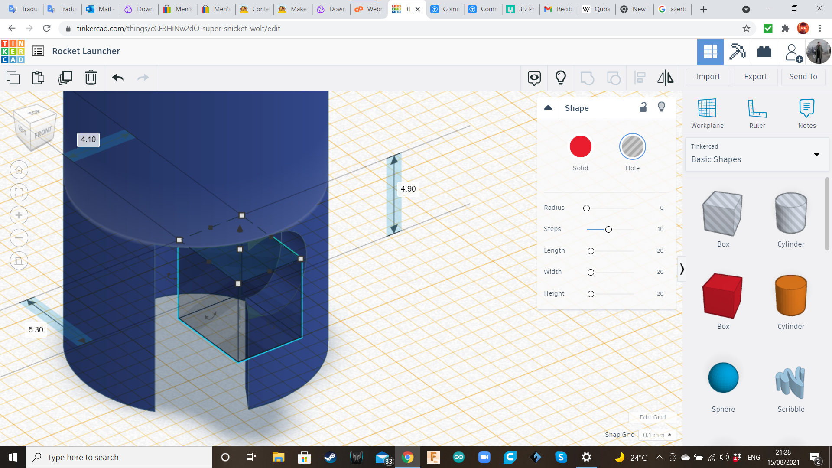Undo the last action
832x468 pixels.
(117, 78)
